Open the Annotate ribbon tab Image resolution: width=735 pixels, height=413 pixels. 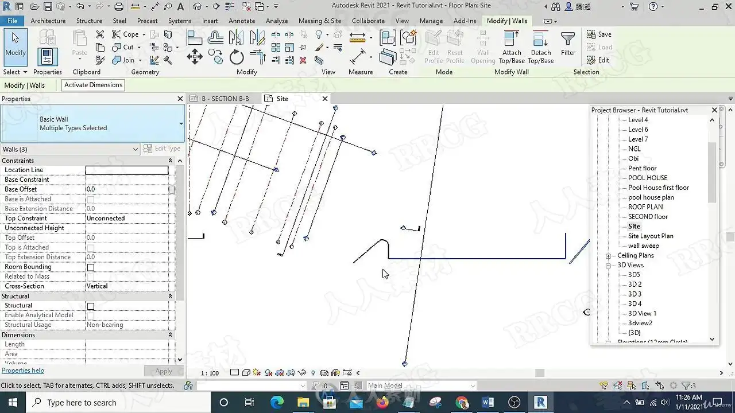(242, 21)
